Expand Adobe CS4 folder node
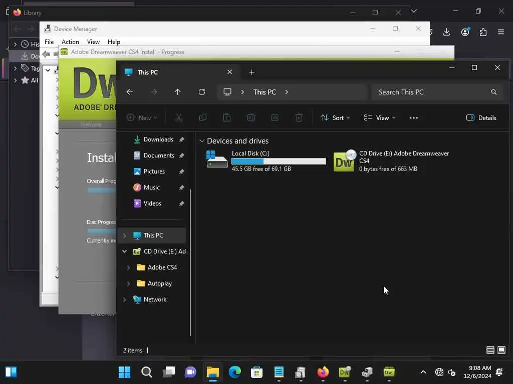This screenshot has width=513, height=384. pos(129,267)
